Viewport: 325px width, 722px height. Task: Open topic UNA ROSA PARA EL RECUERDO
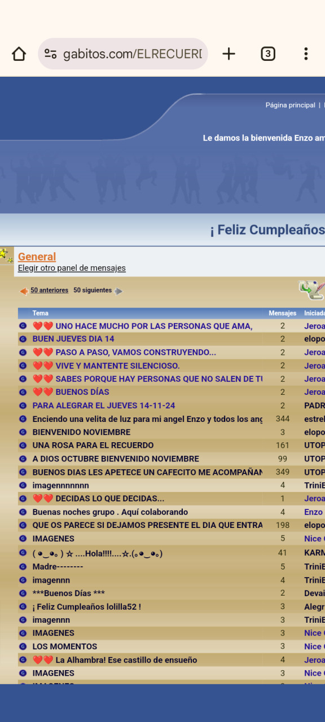click(x=93, y=446)
